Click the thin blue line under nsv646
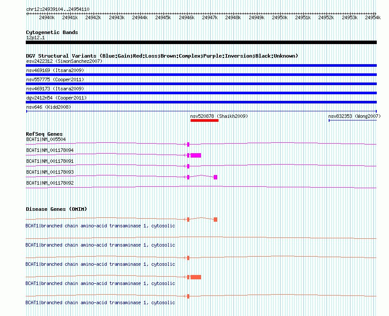 tap(201, 111)
